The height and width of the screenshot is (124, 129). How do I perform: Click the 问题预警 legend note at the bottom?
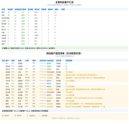66,118
